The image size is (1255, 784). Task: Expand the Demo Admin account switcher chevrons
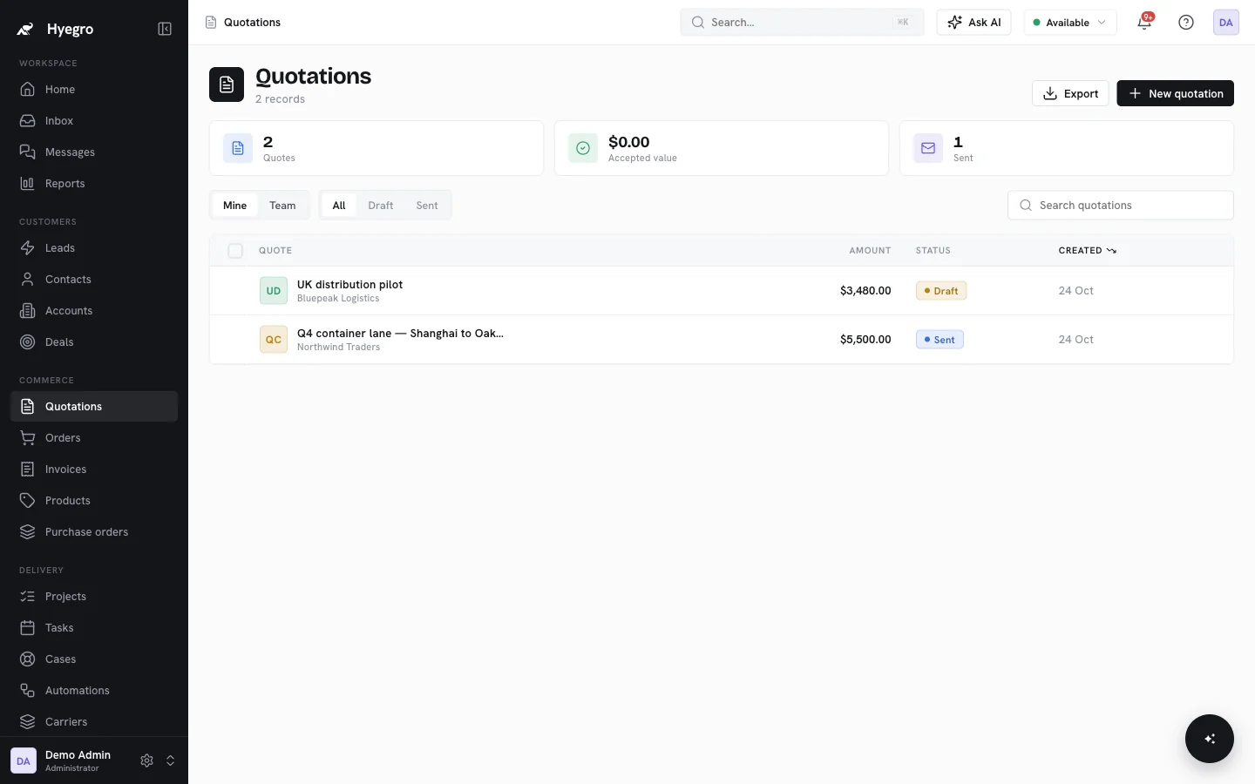point(171,760)
